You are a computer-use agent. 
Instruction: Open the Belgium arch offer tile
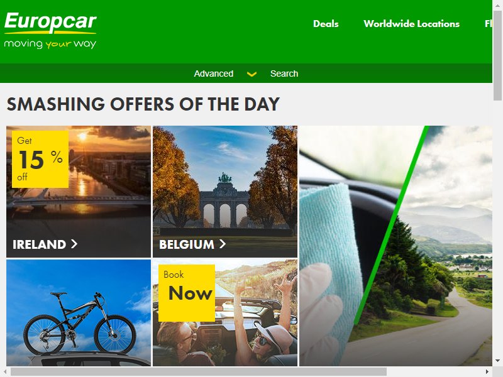click(225, 192)
